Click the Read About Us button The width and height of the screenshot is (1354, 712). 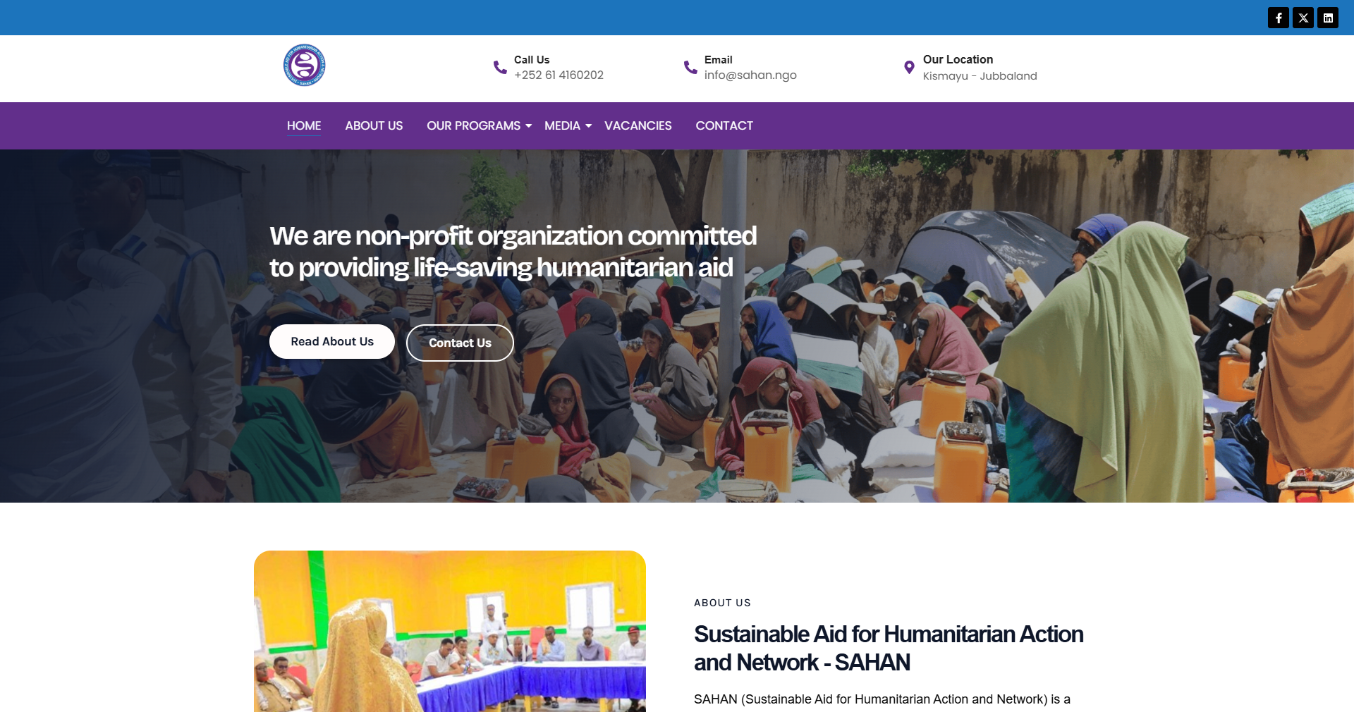[332, 341]
